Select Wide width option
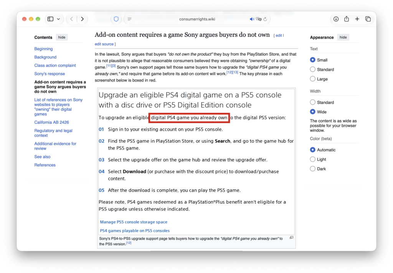The image size is (393, 273). (312, 112)
